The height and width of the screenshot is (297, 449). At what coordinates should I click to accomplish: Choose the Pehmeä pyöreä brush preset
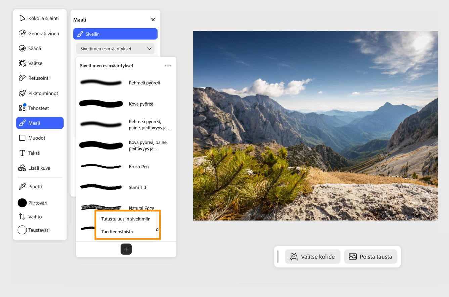coord(126,83)
